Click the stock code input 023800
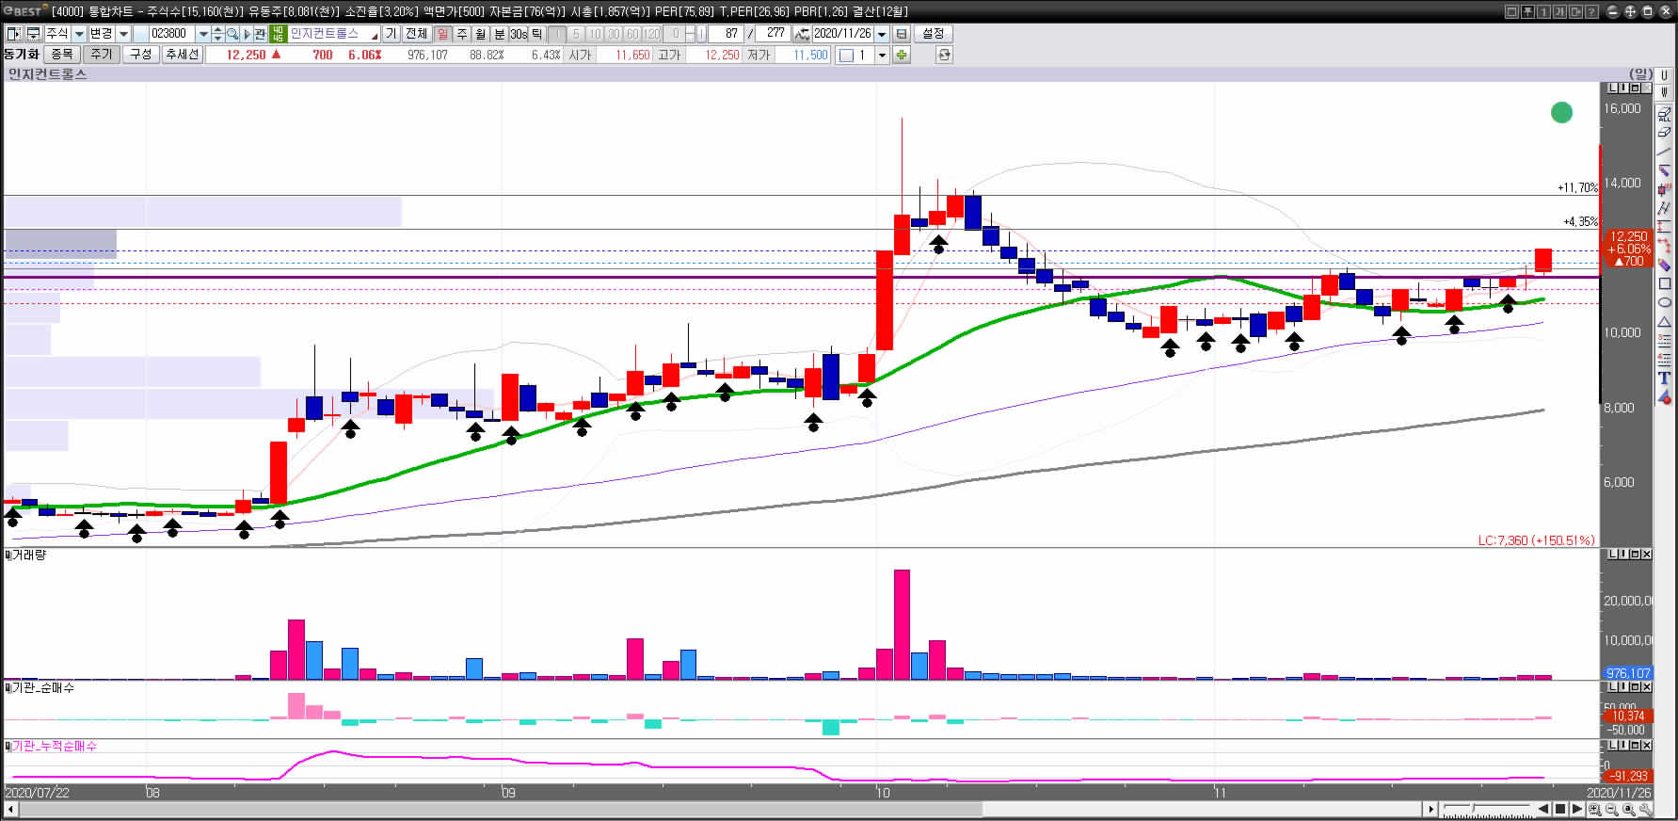Screen dimensions: 1678x821 tap(171, 33)
